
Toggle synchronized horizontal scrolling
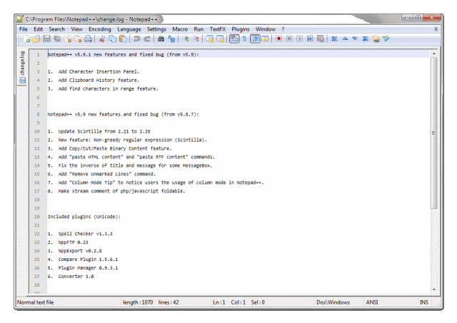pyautogui.click(x=220, y=39)
